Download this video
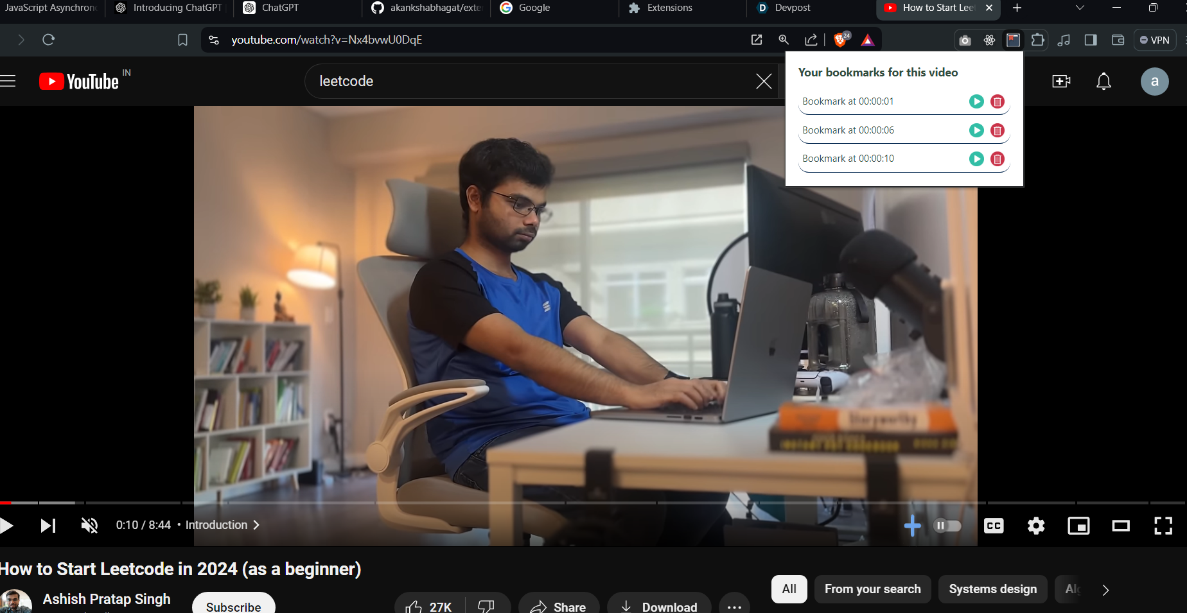Screen dimensions: 1187x613 tap(659, 604)
